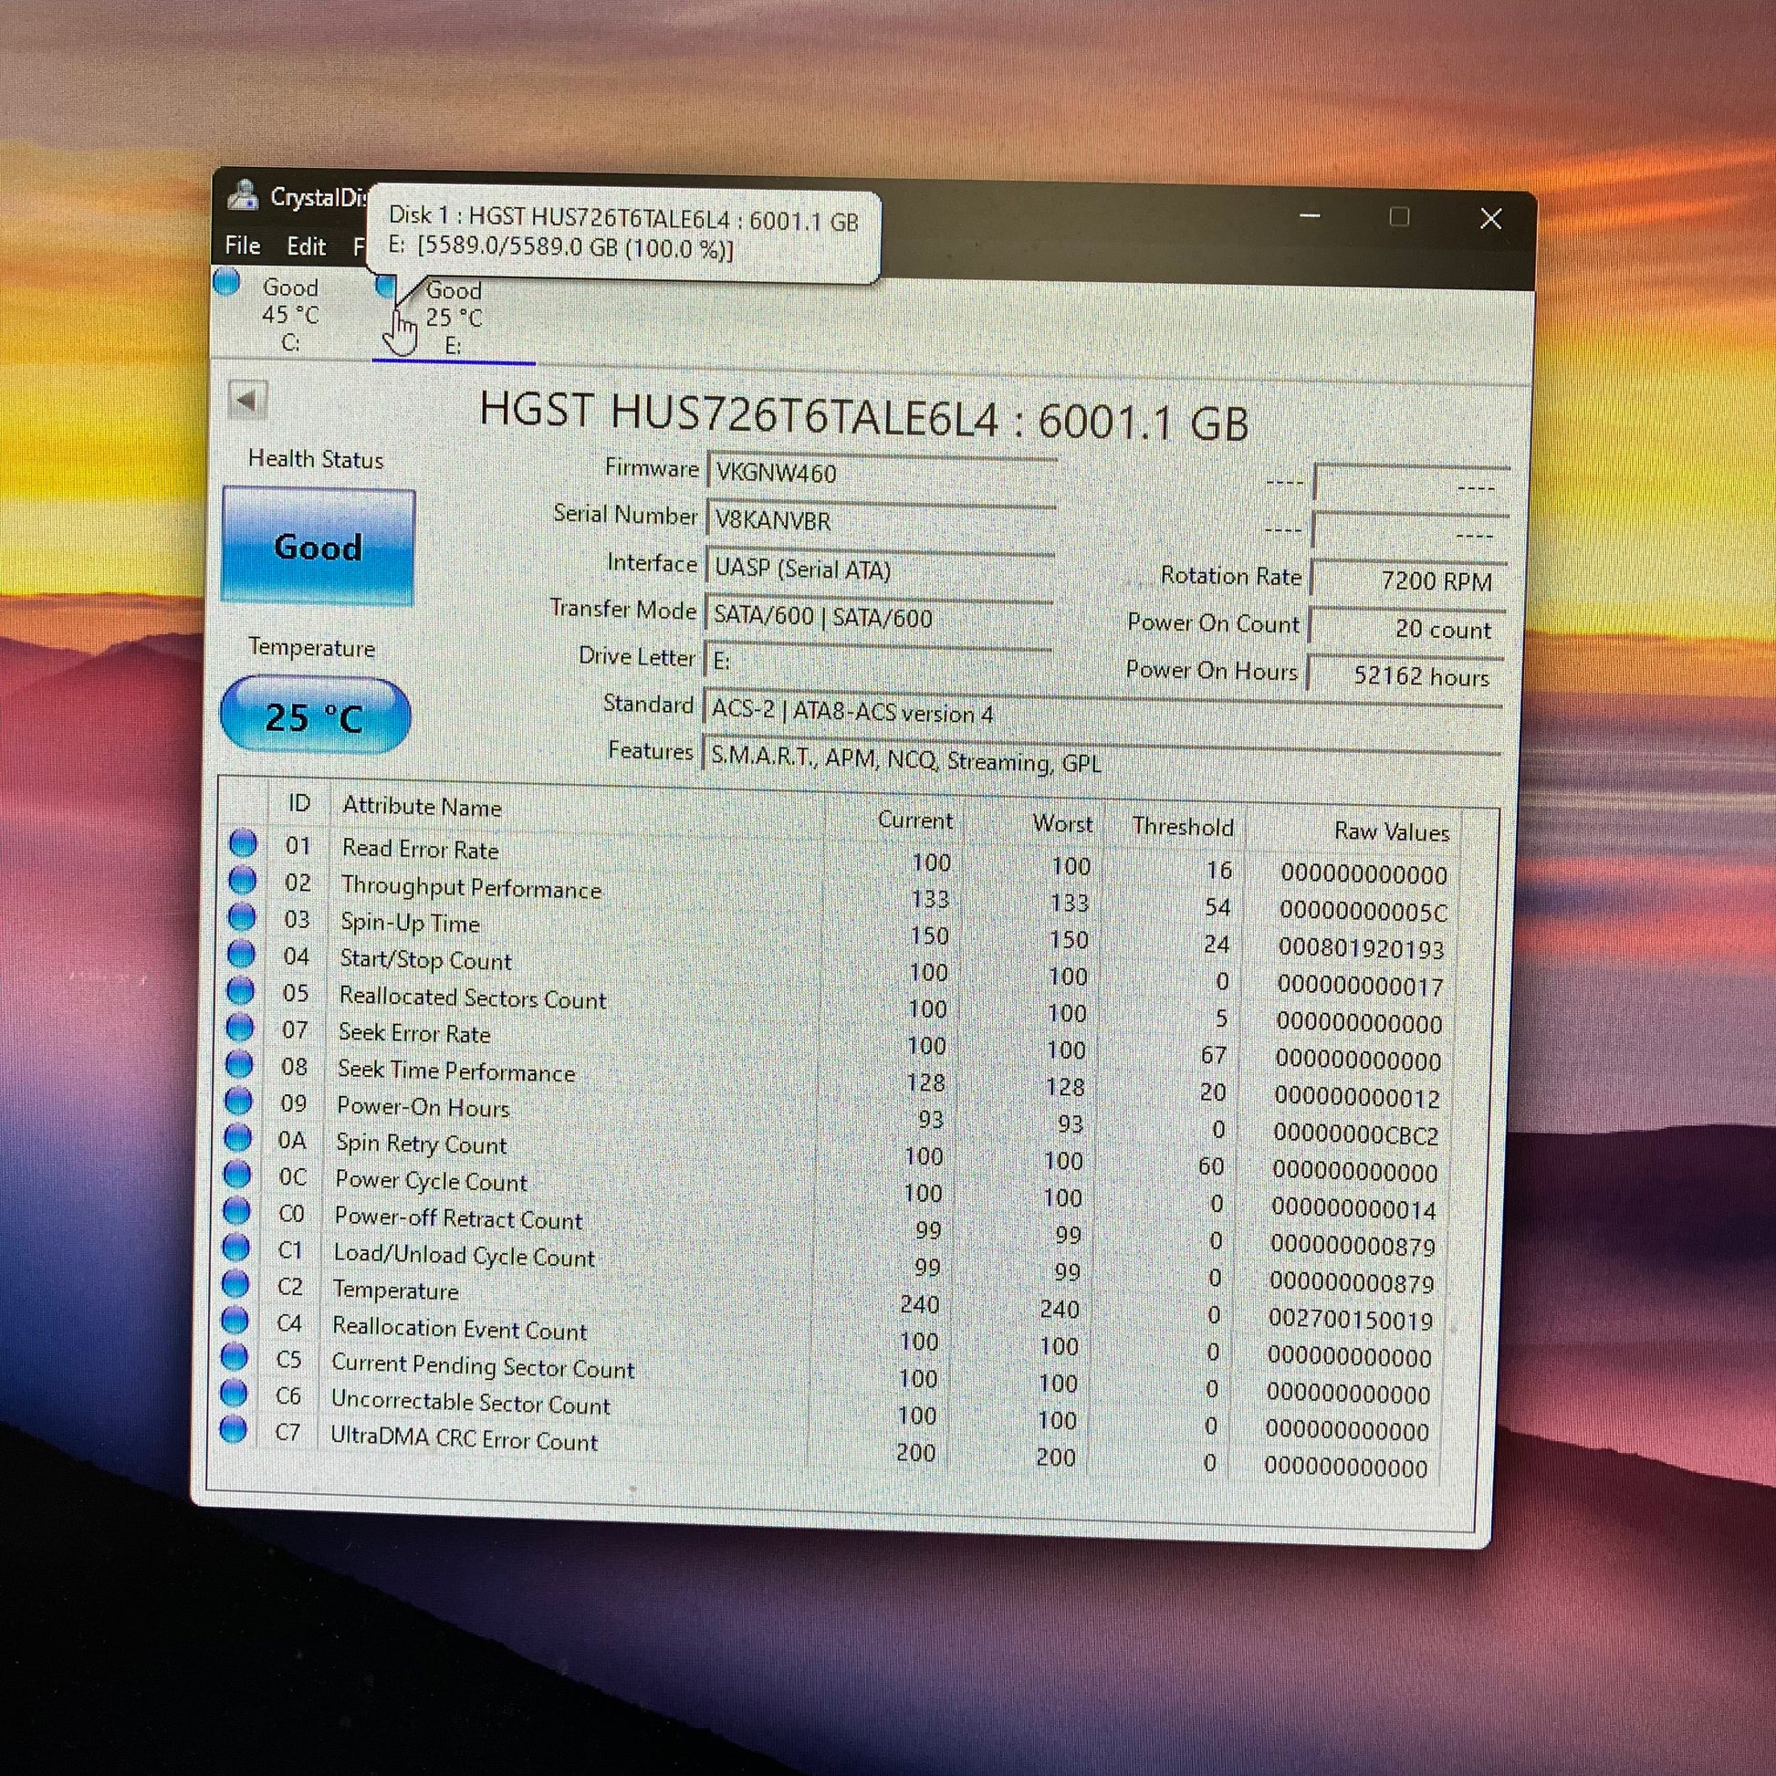Click the Power On Count value 20 count
This screenshot has height=1776, width=1776.
click(1407, 629)
